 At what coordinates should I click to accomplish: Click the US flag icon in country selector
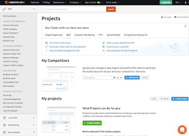pyautogui.click(x=114, y=78)
